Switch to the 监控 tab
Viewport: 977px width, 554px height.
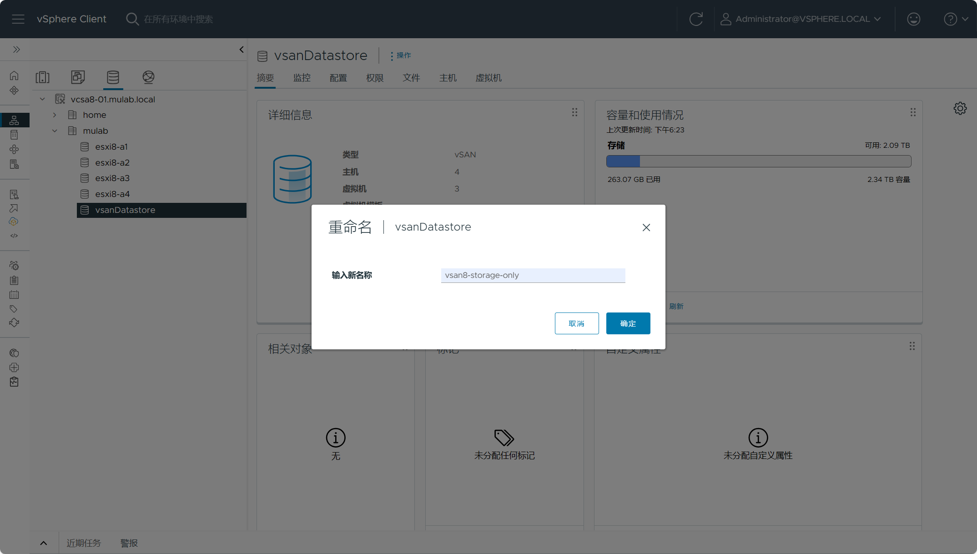tap(302, 78)
